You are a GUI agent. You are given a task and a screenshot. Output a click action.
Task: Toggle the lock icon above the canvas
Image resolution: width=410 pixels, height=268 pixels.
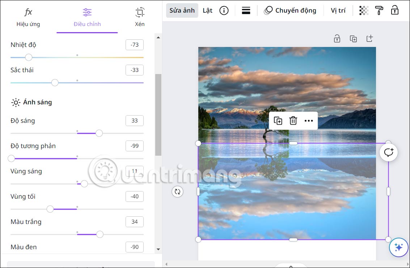pyautogui.click(x=337, y=38)
